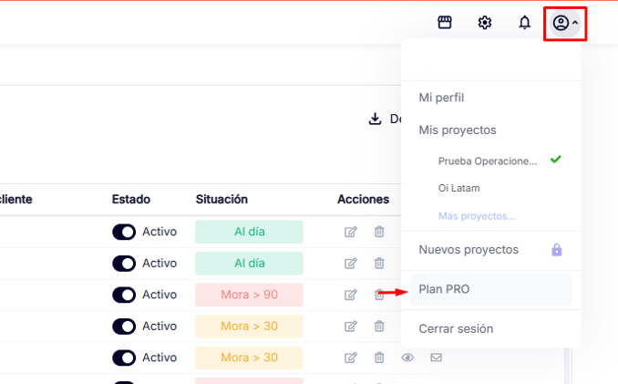Click the download icon
Viewport: 618px width, 384px height.
(375, 119)
